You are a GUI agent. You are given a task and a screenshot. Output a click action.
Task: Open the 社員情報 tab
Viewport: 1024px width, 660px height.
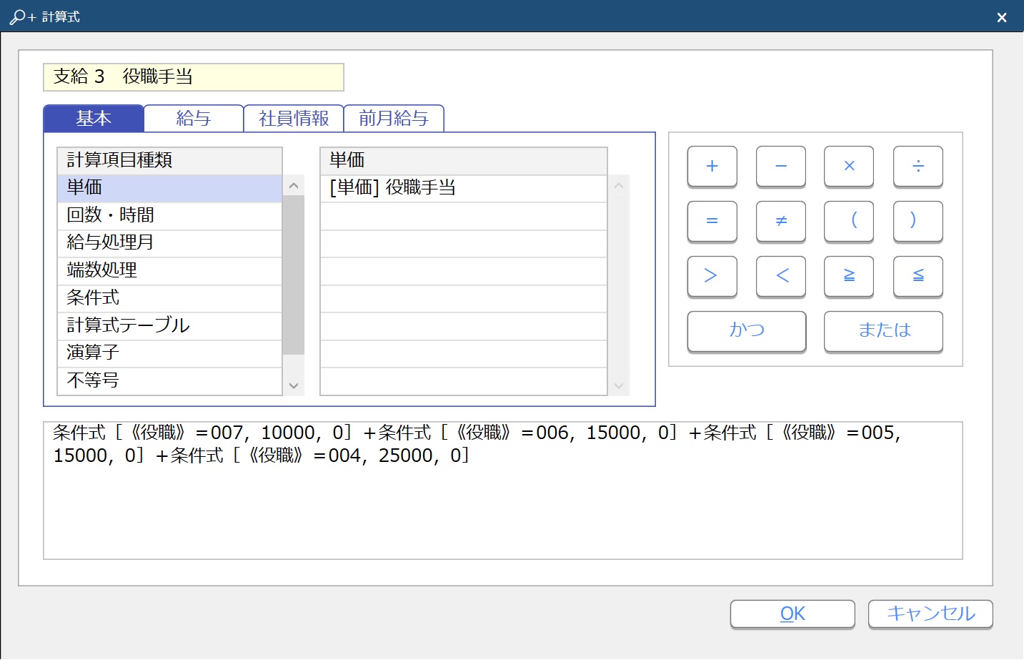click(x=294, y=119)
